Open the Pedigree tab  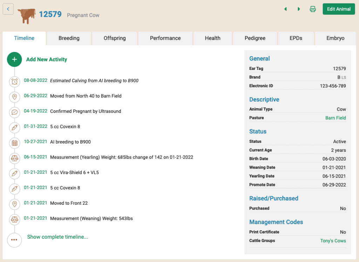tap(255, 38)
